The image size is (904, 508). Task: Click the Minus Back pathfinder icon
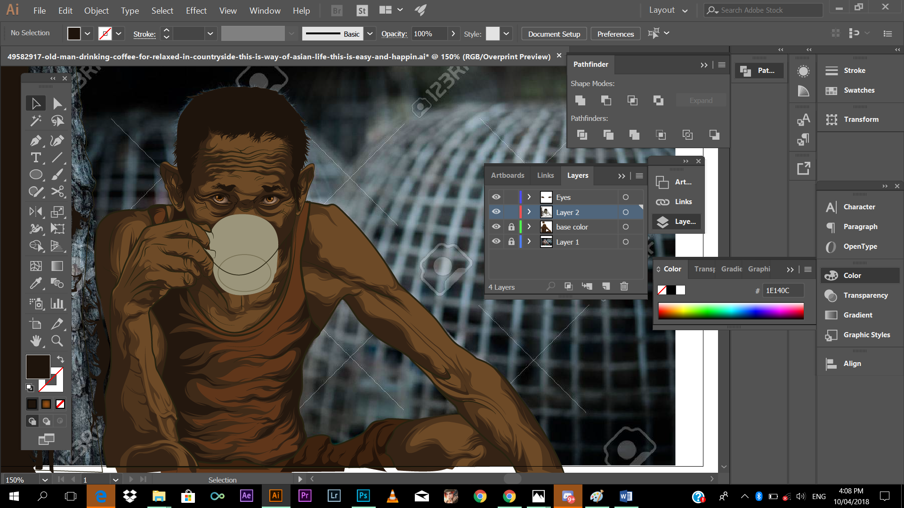714,135
